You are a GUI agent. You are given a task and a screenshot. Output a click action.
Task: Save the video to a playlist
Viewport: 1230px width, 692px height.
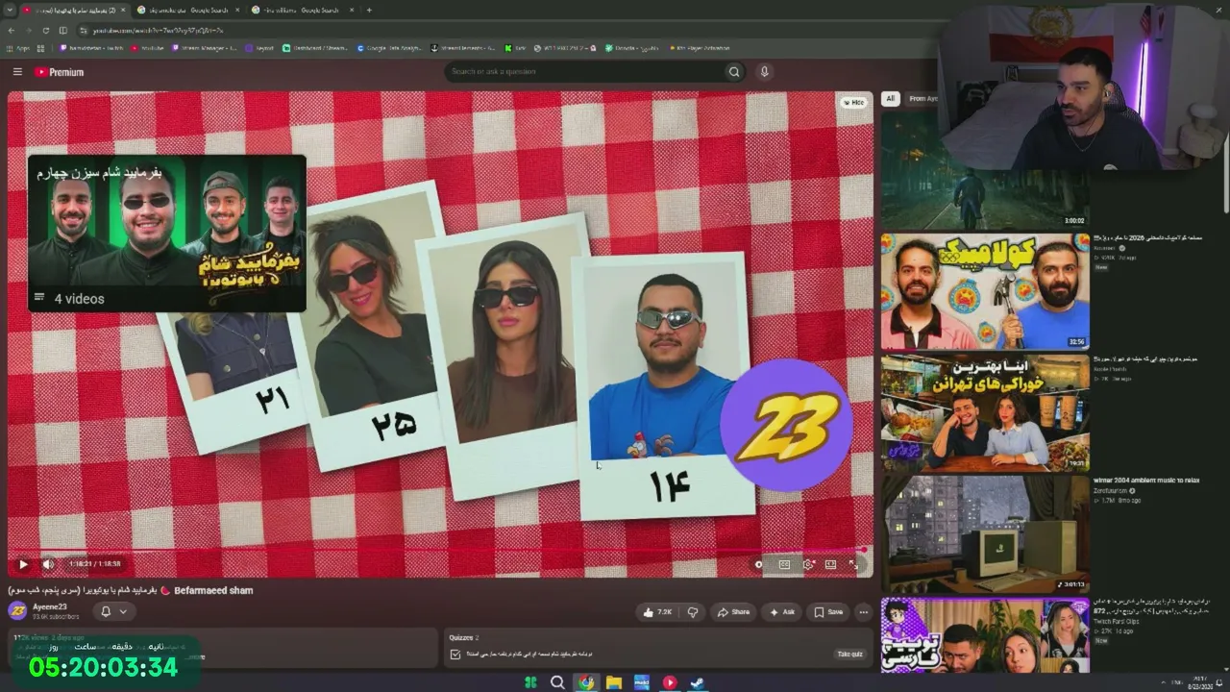coord(828,612)
